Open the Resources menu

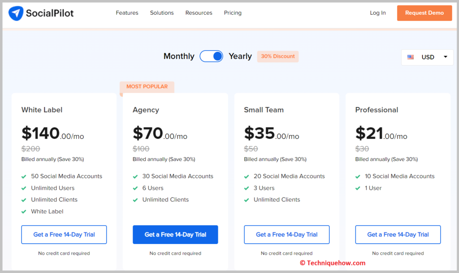(199, 13)
